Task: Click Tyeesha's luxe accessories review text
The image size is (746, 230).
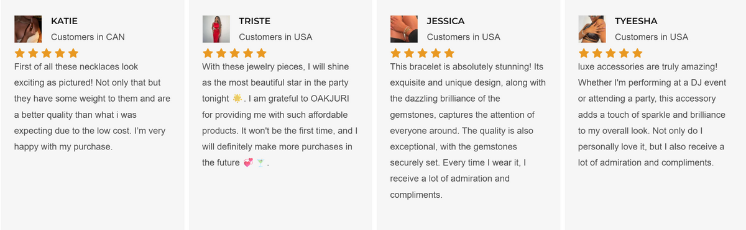Action: click(x=652, y=114)
